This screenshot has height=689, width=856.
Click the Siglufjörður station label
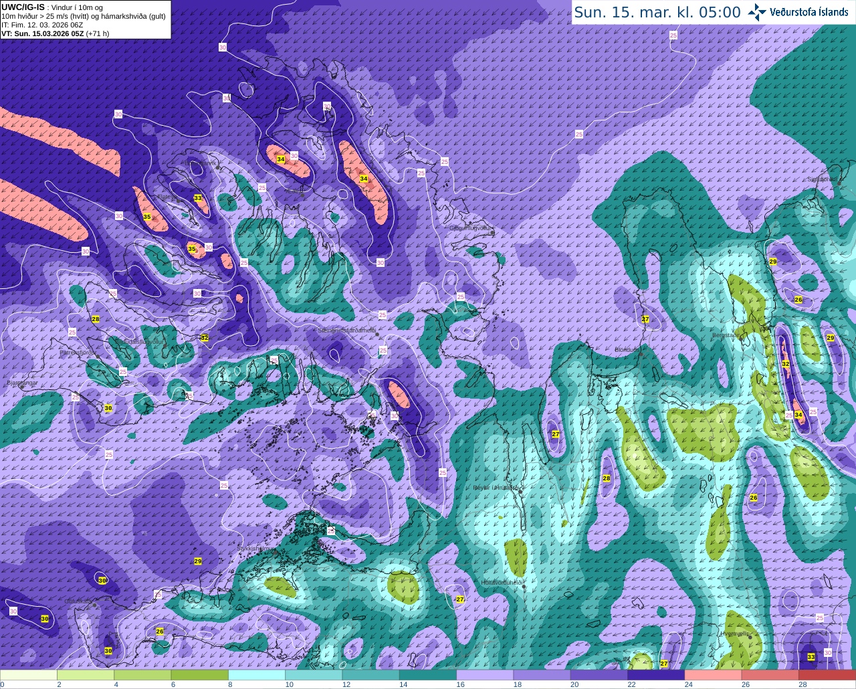(x=823, y=179)
